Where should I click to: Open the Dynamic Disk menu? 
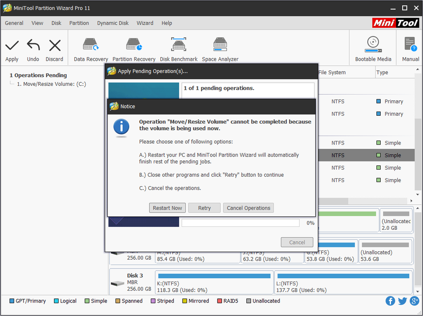click(113, 23)
